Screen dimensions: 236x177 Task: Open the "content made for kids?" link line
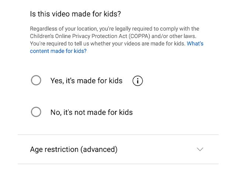click(x=58, y=51)
